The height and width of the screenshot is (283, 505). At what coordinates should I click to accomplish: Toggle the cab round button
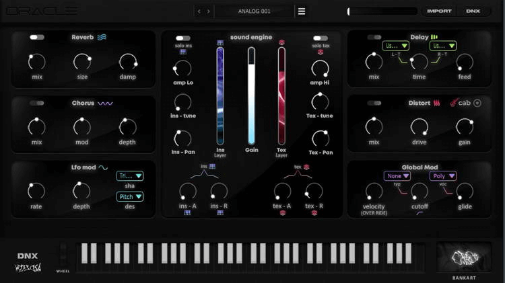(x=477, y=103)
